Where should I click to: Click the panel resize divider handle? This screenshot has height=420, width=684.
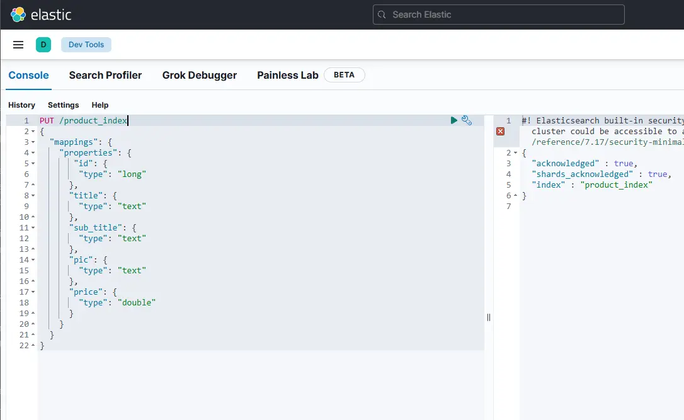click(489, 317)
